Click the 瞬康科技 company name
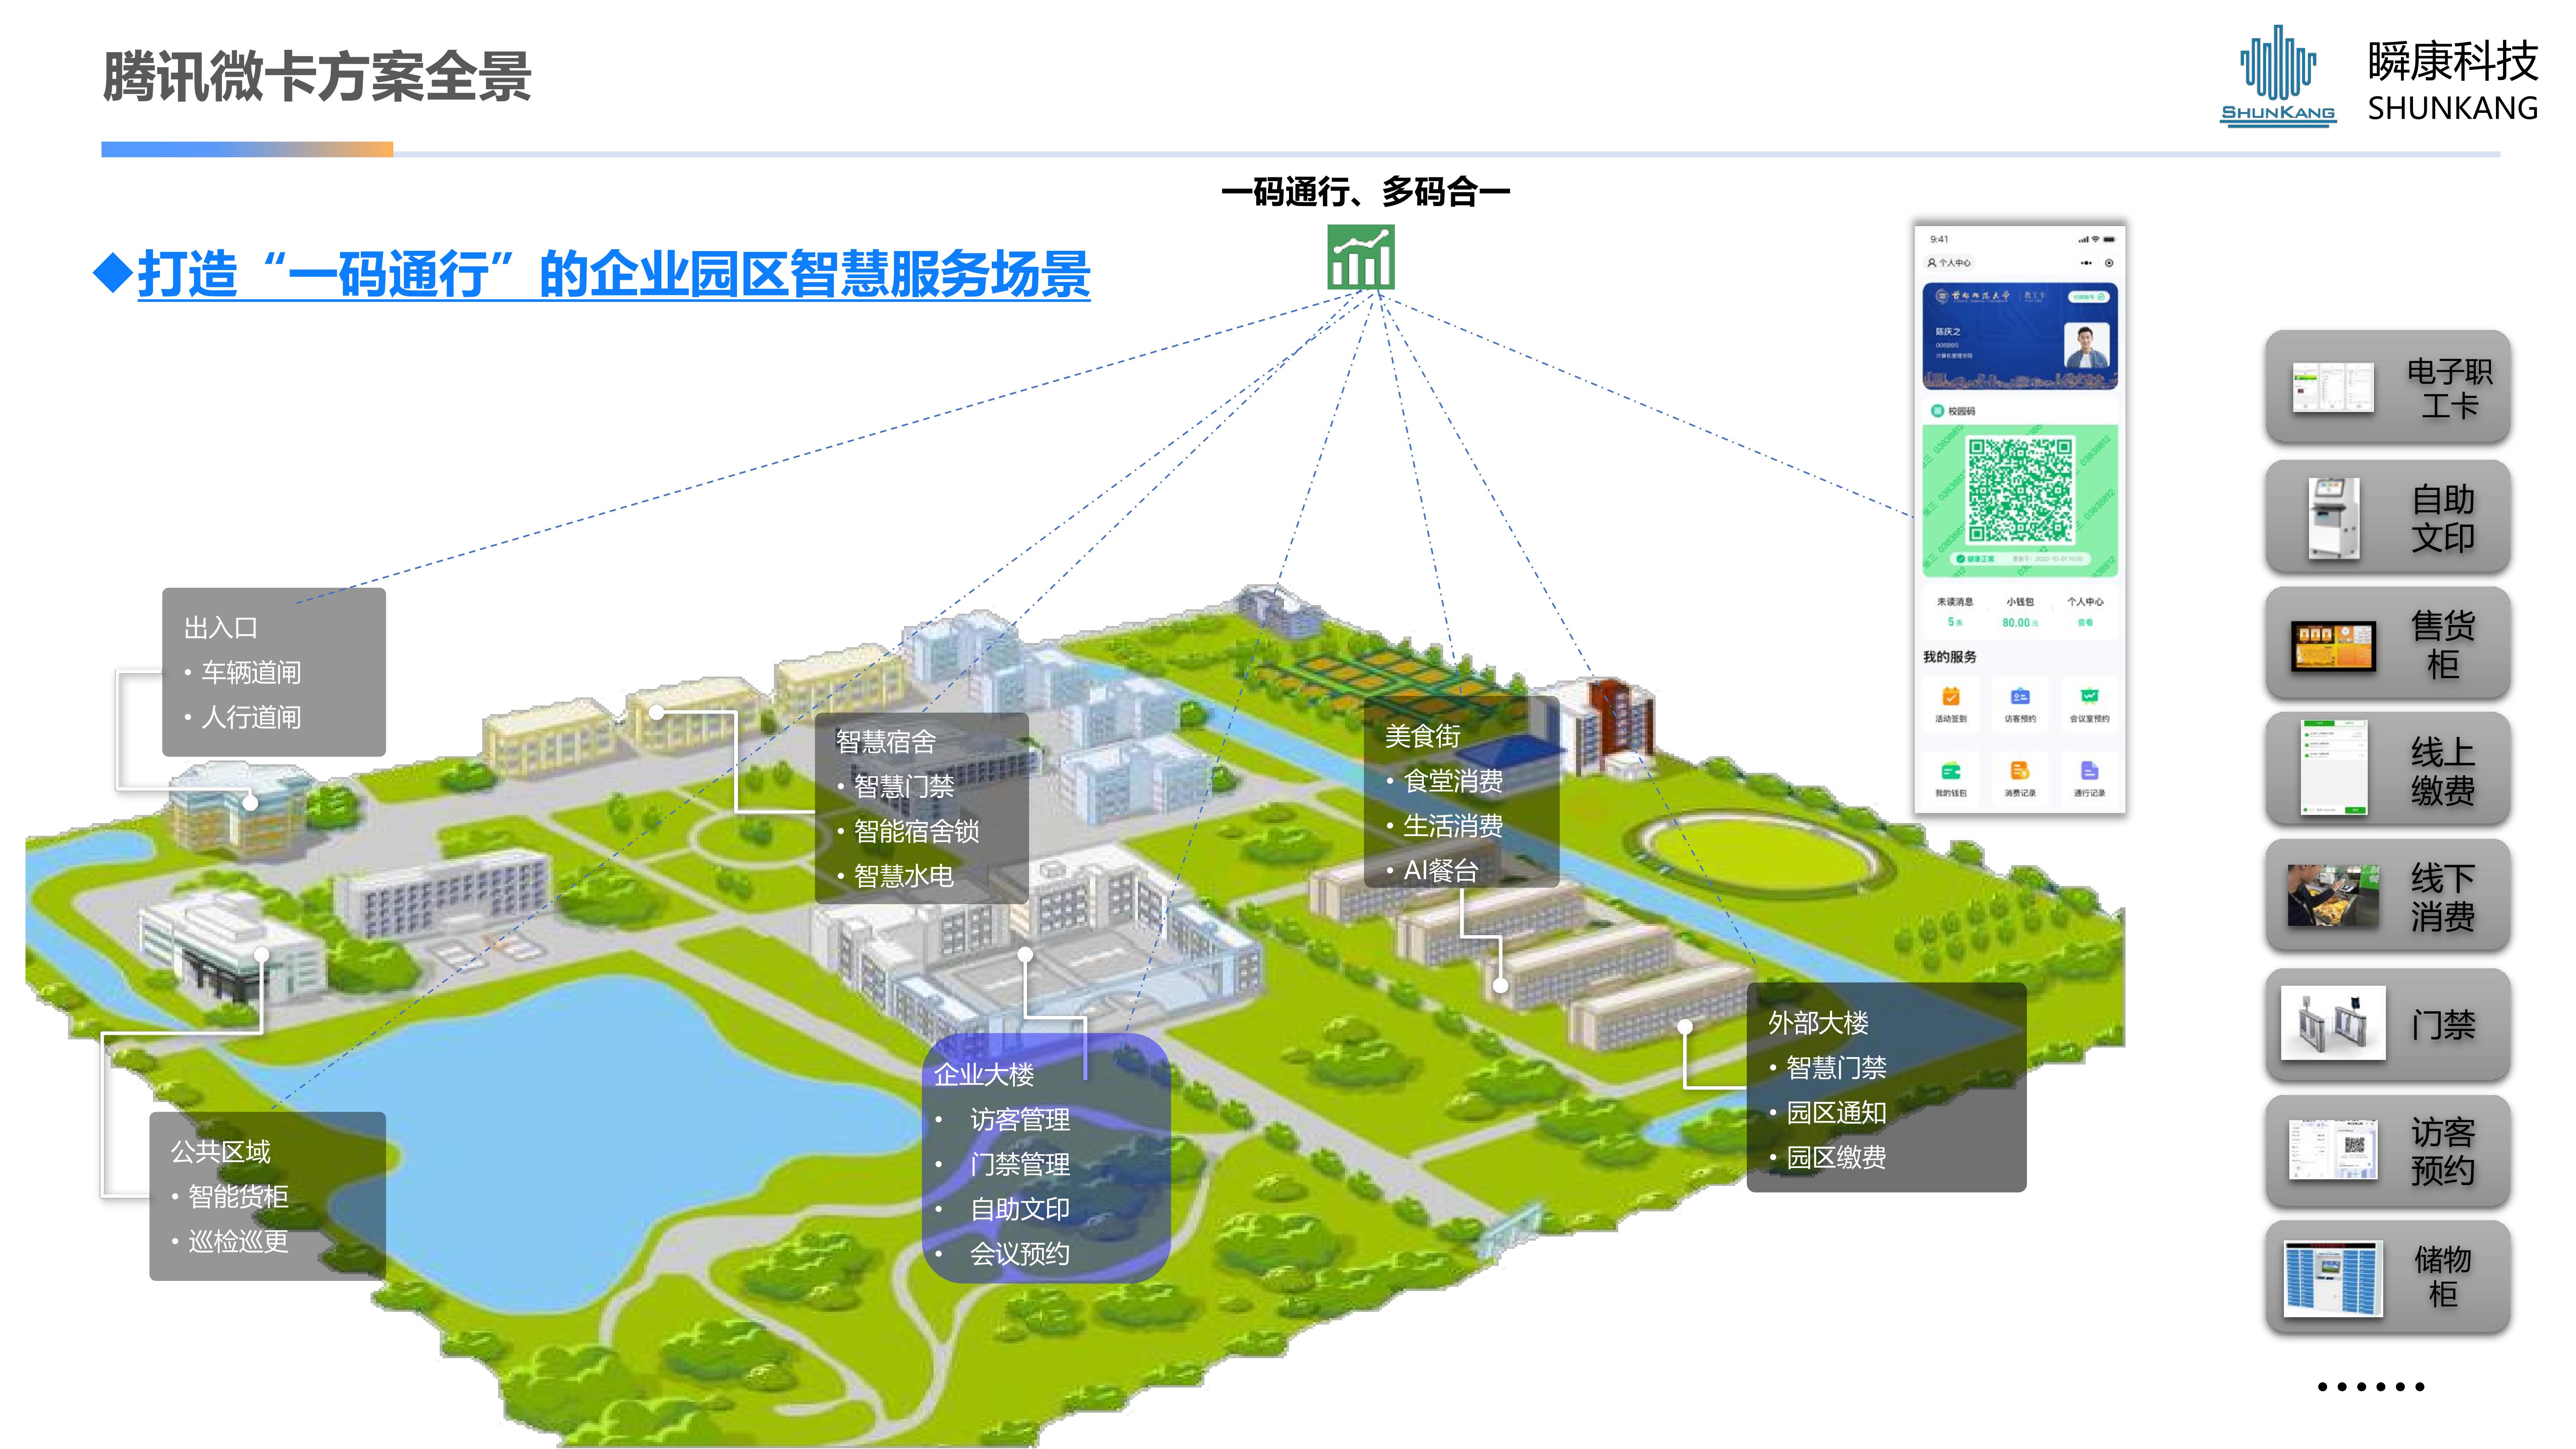Screen dimensions: 2576x1449 [2453, 61]
